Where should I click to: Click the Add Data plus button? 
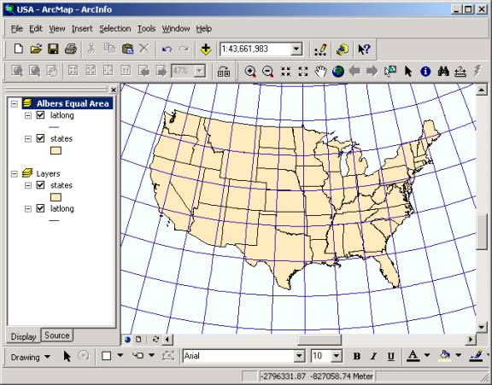pyautogui.click(x=206, y=50)
